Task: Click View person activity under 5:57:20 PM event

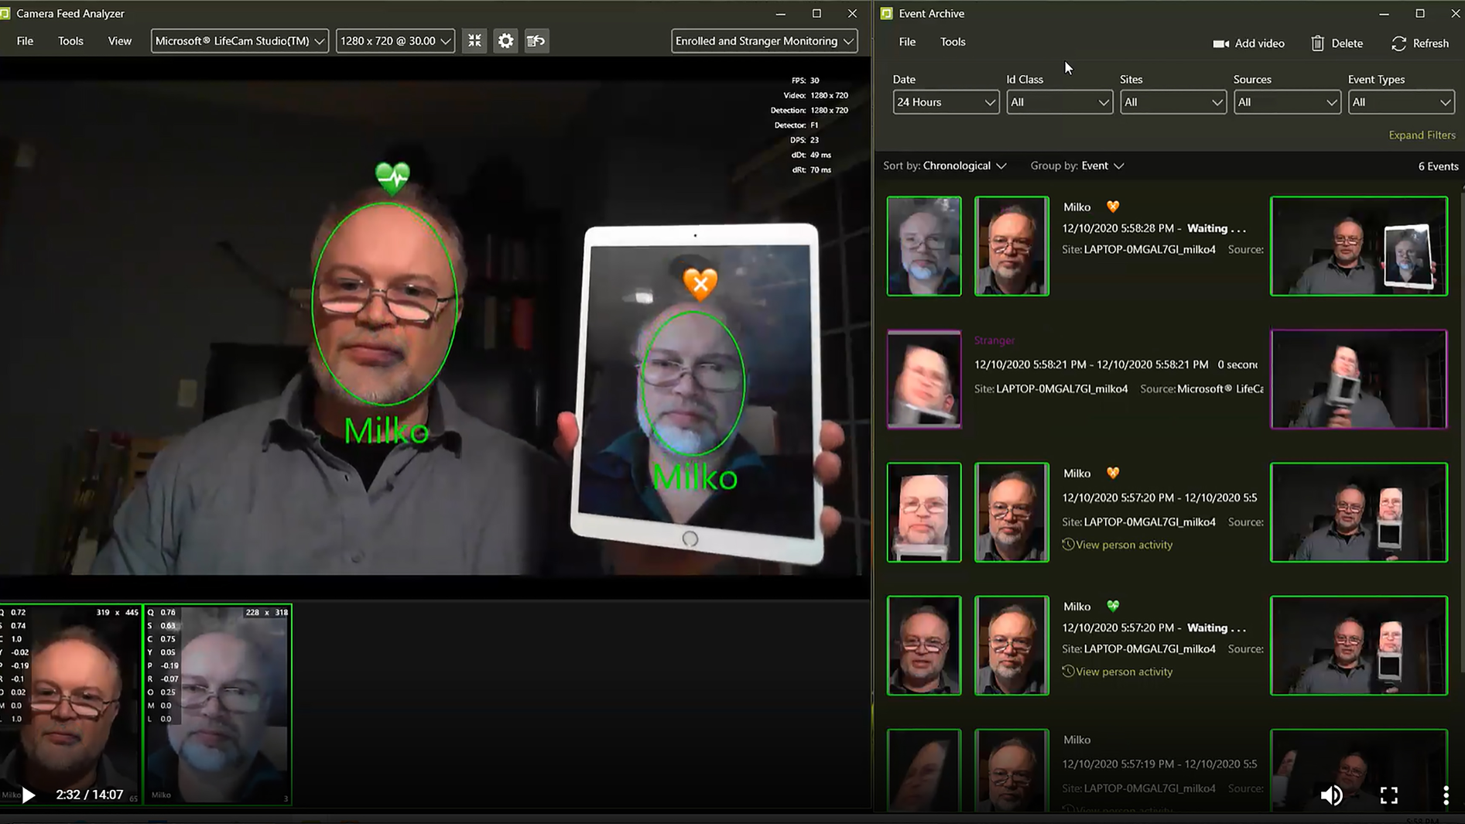Action: tap(1123, 545)
